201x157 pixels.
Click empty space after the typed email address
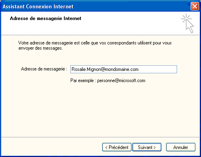(158, 69)
